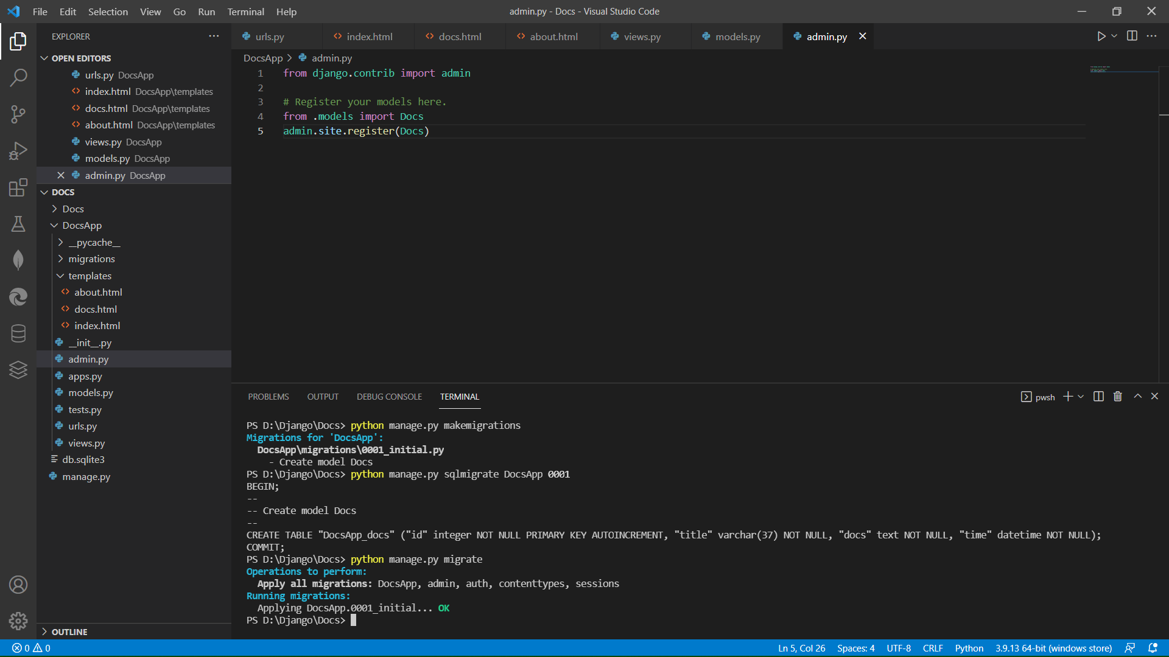This screenshot has height=657, width=1169.
Task: Maximize the terminal panel size
Action: [x=1137, y=397]
